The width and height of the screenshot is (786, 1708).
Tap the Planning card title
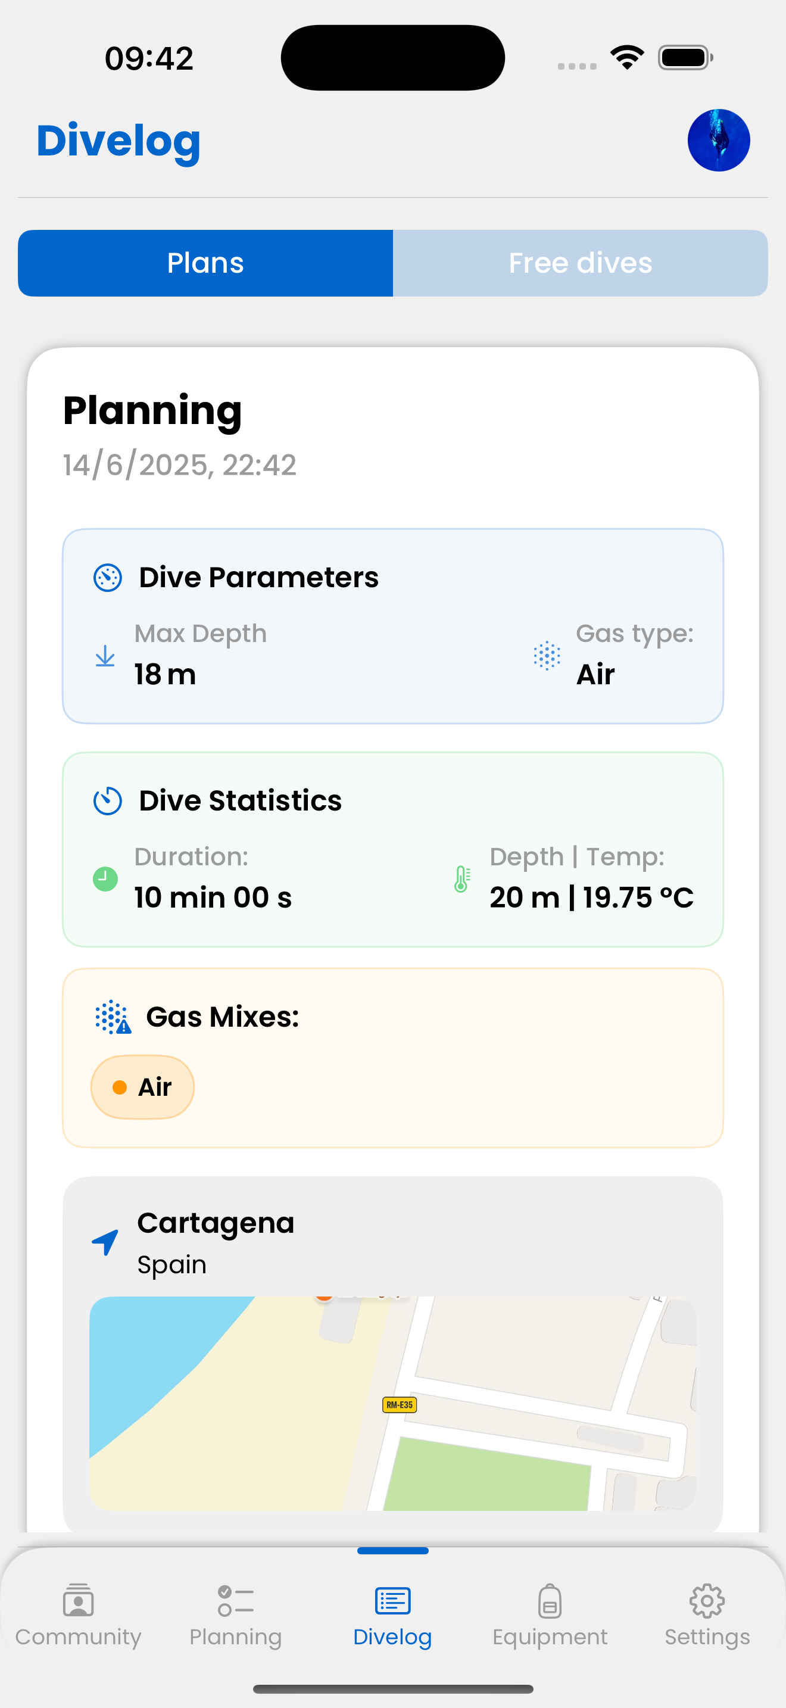click(x=152, y=410)
